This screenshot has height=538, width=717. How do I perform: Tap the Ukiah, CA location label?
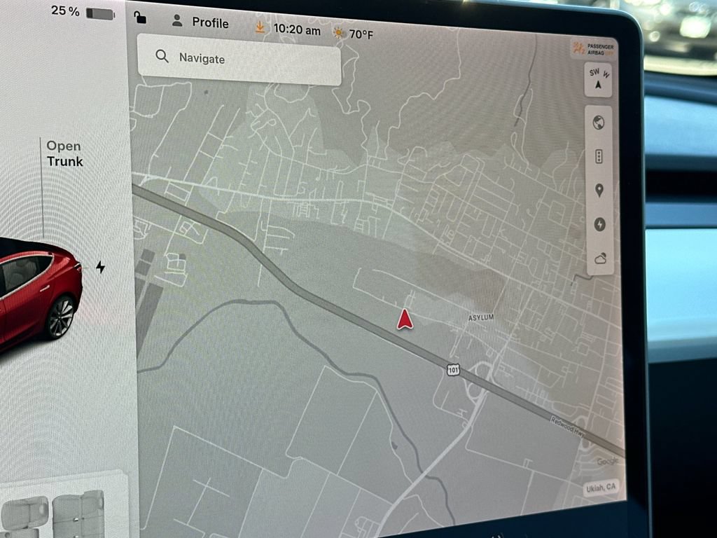(601, 488)
